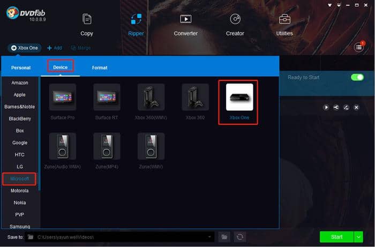375x247 pixels.
Task: Select HTC brand entry
Action: [x=20, y=154]
